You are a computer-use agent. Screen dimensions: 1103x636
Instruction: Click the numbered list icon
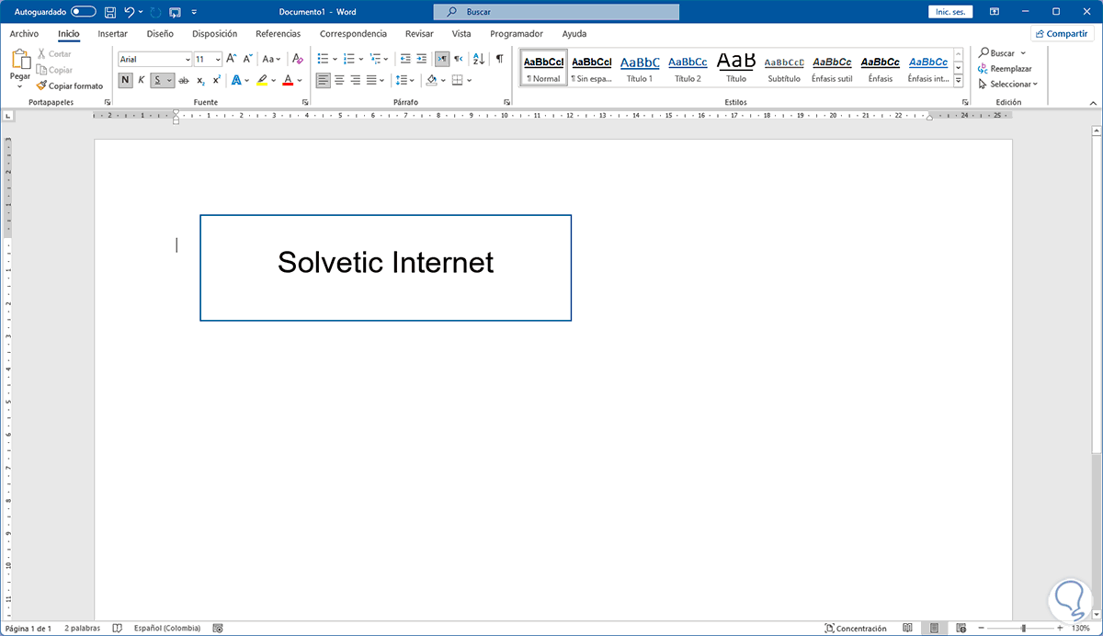pos(348,58)
